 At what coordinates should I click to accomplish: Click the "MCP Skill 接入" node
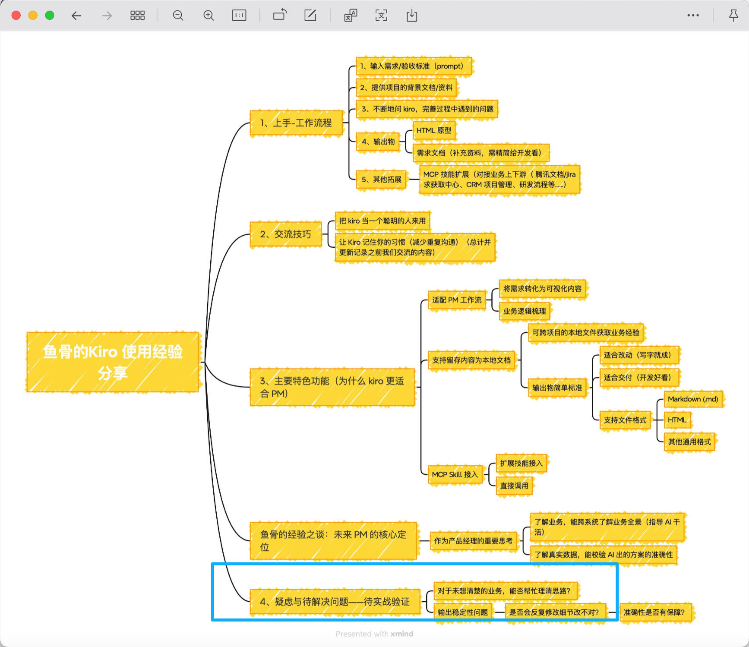click(x=455, y=474)
